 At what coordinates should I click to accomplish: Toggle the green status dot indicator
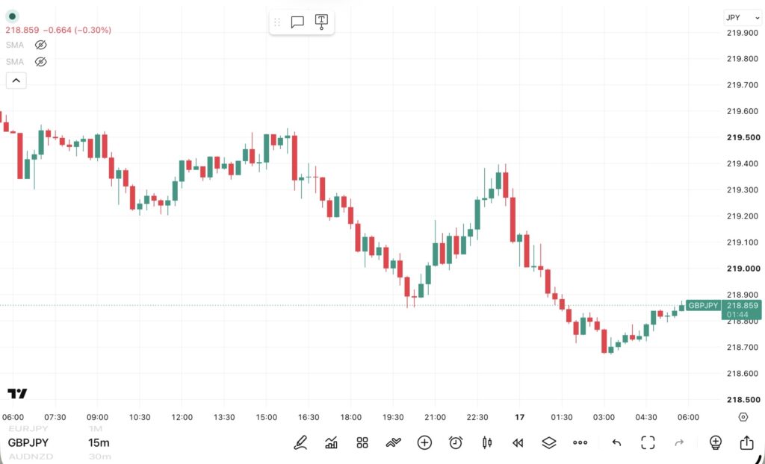12,16
